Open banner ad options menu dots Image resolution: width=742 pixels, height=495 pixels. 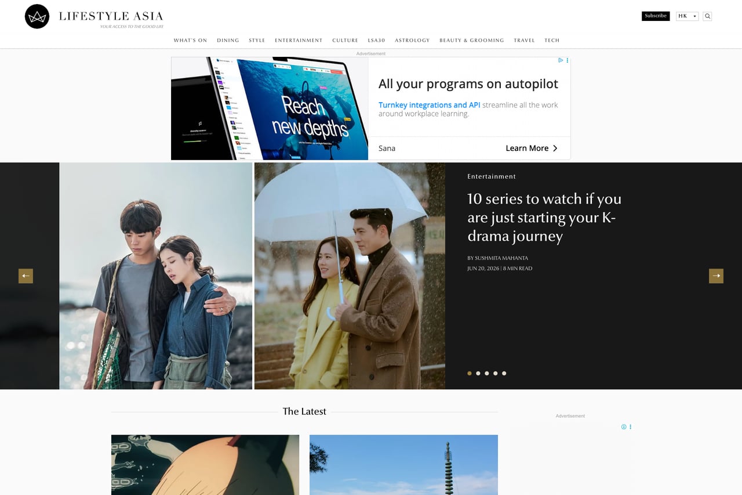[x=568, y=60]
